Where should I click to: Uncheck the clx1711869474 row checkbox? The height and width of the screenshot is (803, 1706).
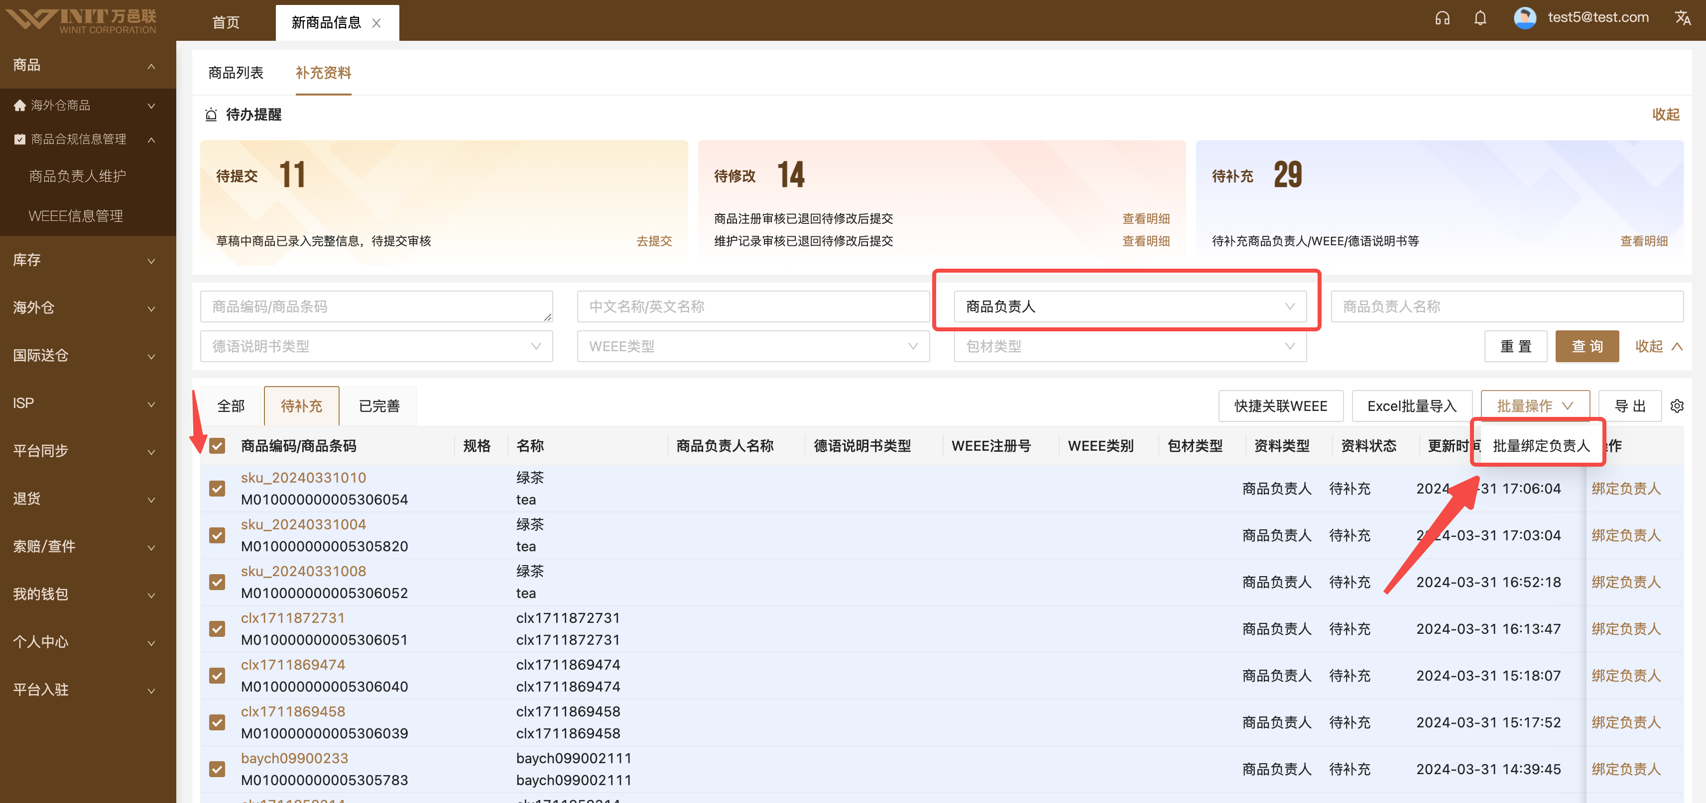(217, 675)
